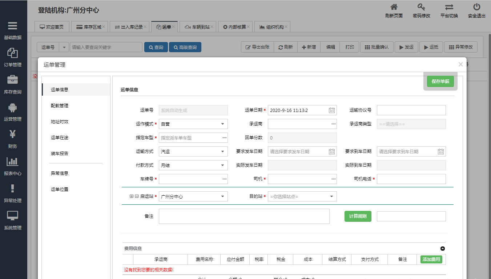Open 订单管理 in the sidebar
The height and width of the screenshot is (279, 491).
coord(13,53)
